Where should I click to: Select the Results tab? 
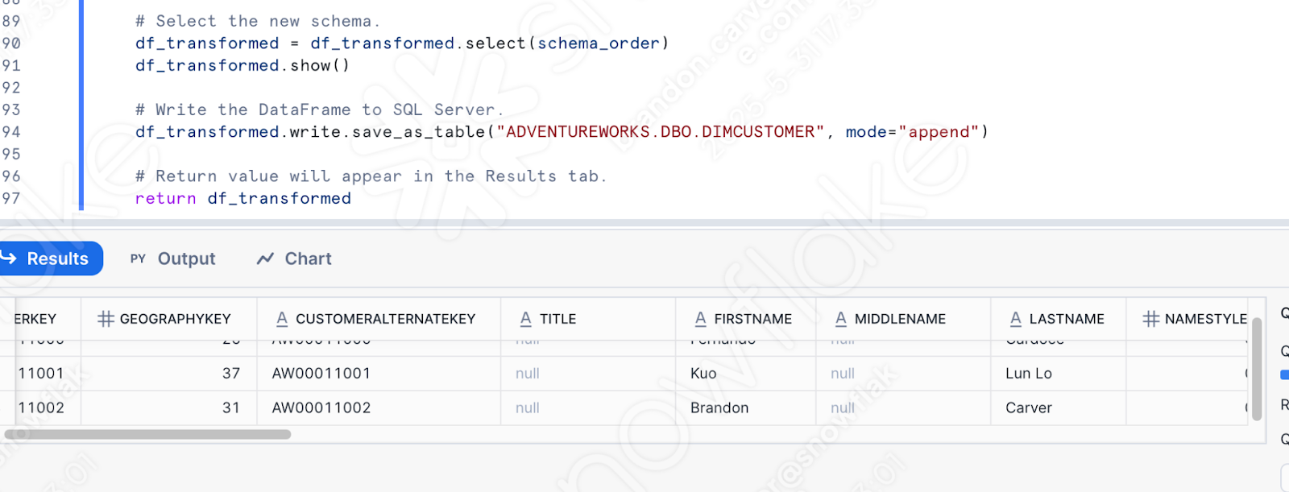click(x=56, y=258)
